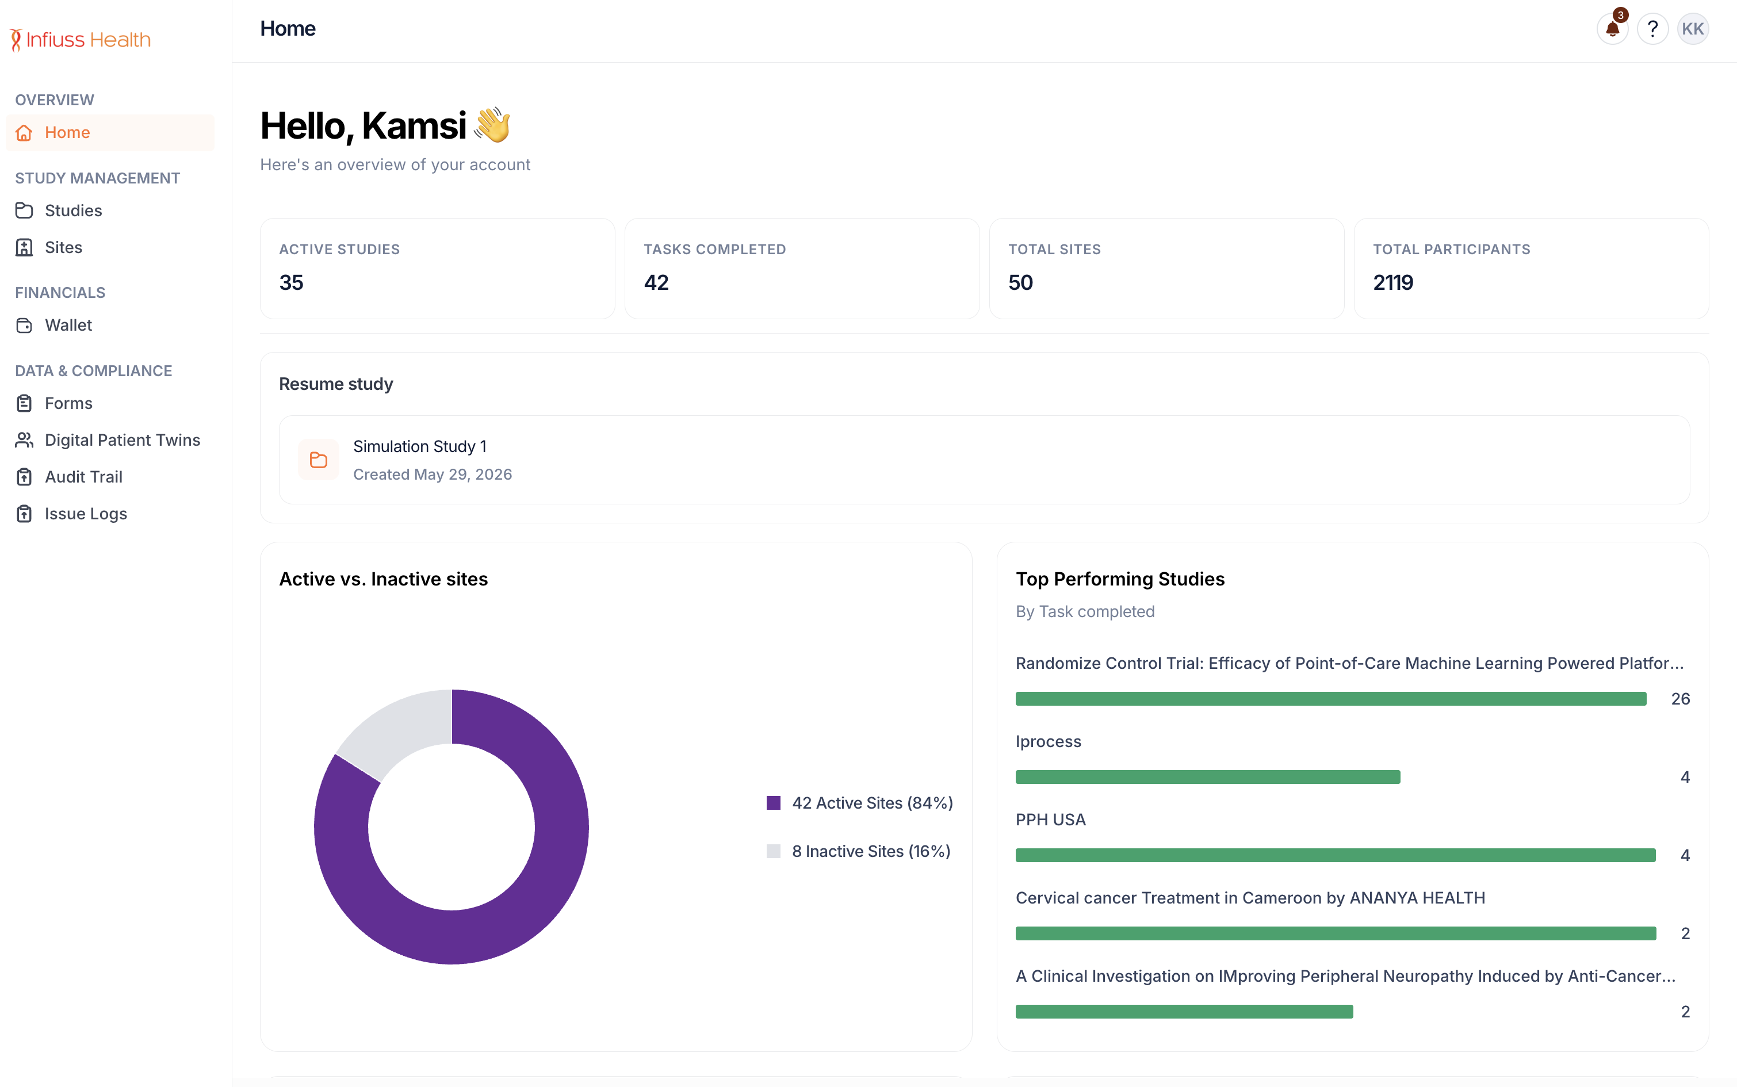Screen dimensions: 1737x1087
Task: Click the Sites building icon
Action: pos(24,247)
